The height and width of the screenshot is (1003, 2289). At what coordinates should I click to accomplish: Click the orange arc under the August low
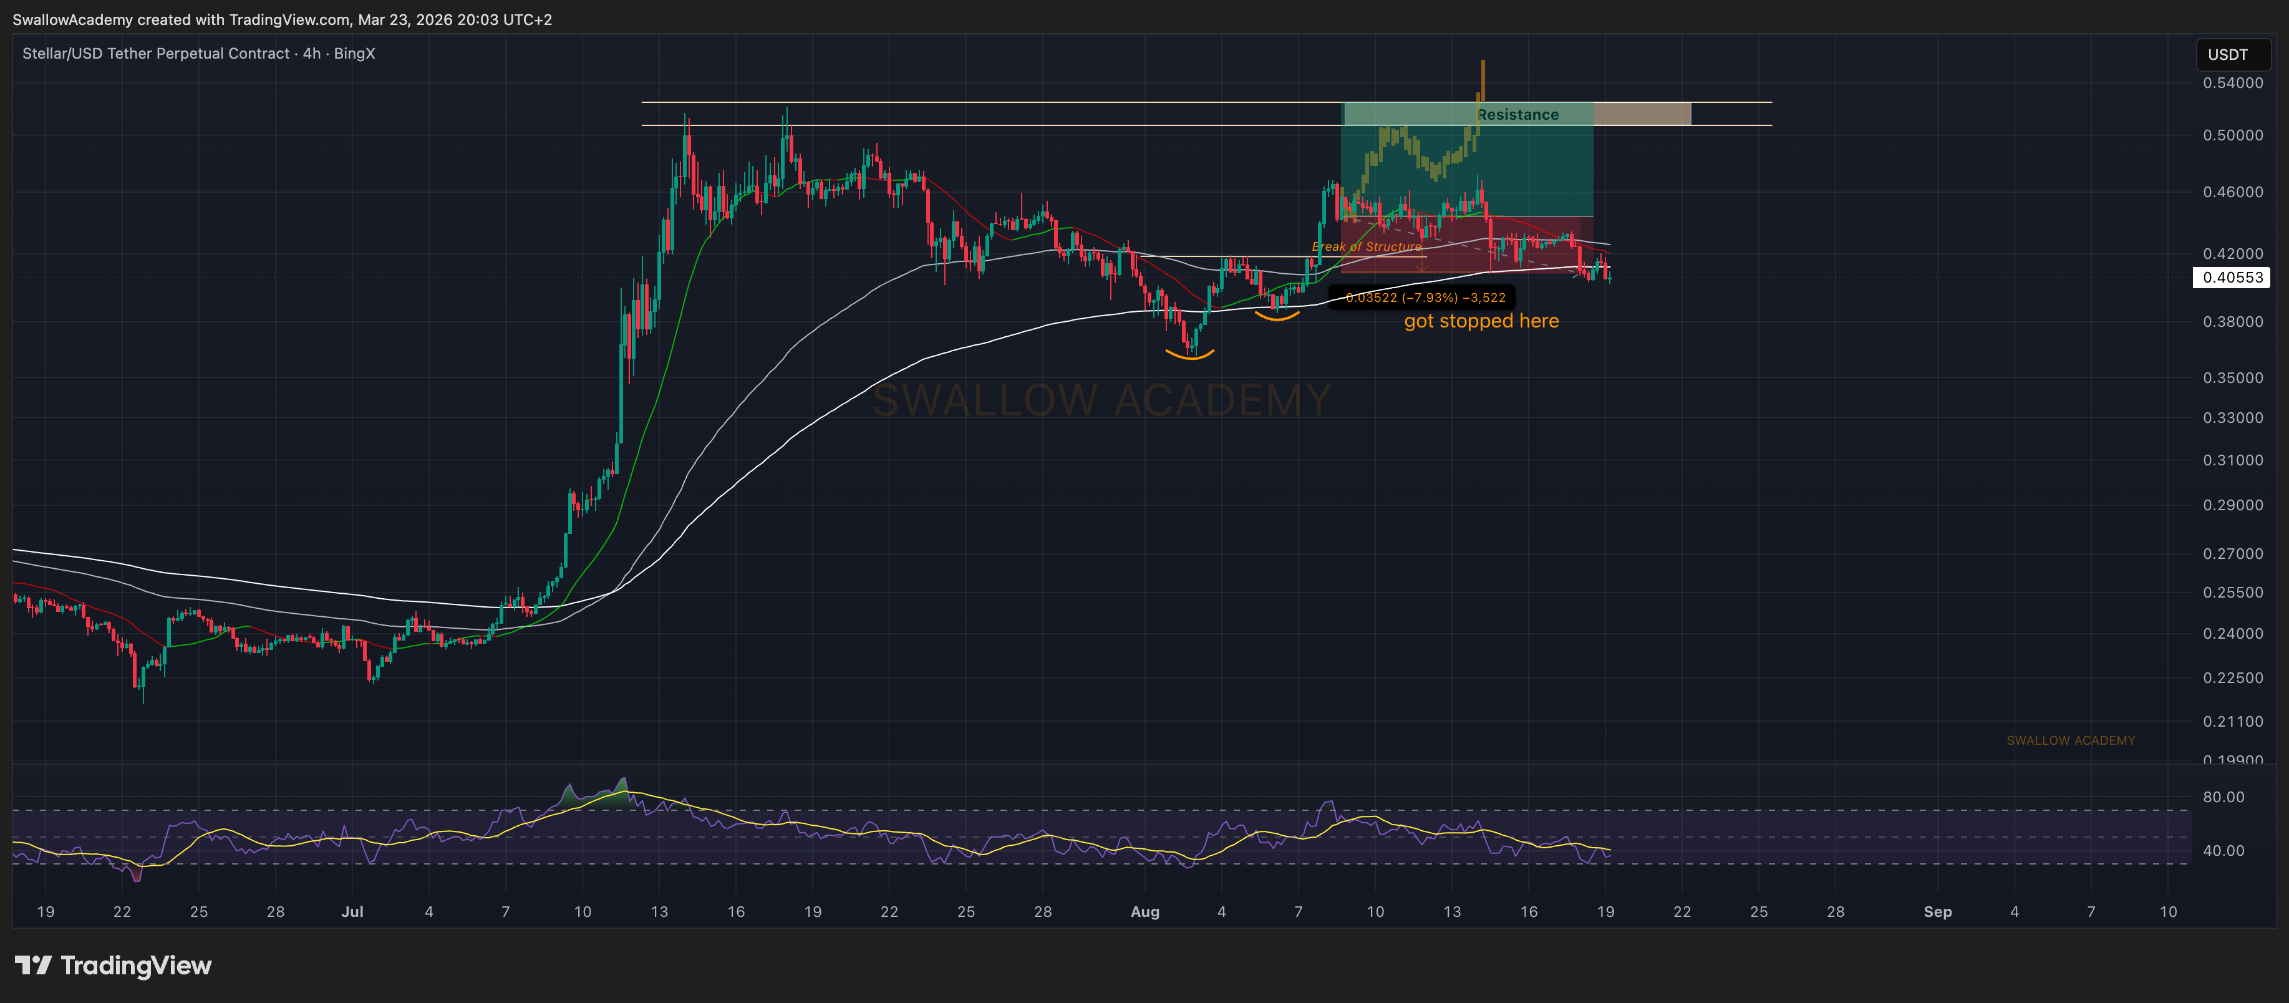[1190, 354]
